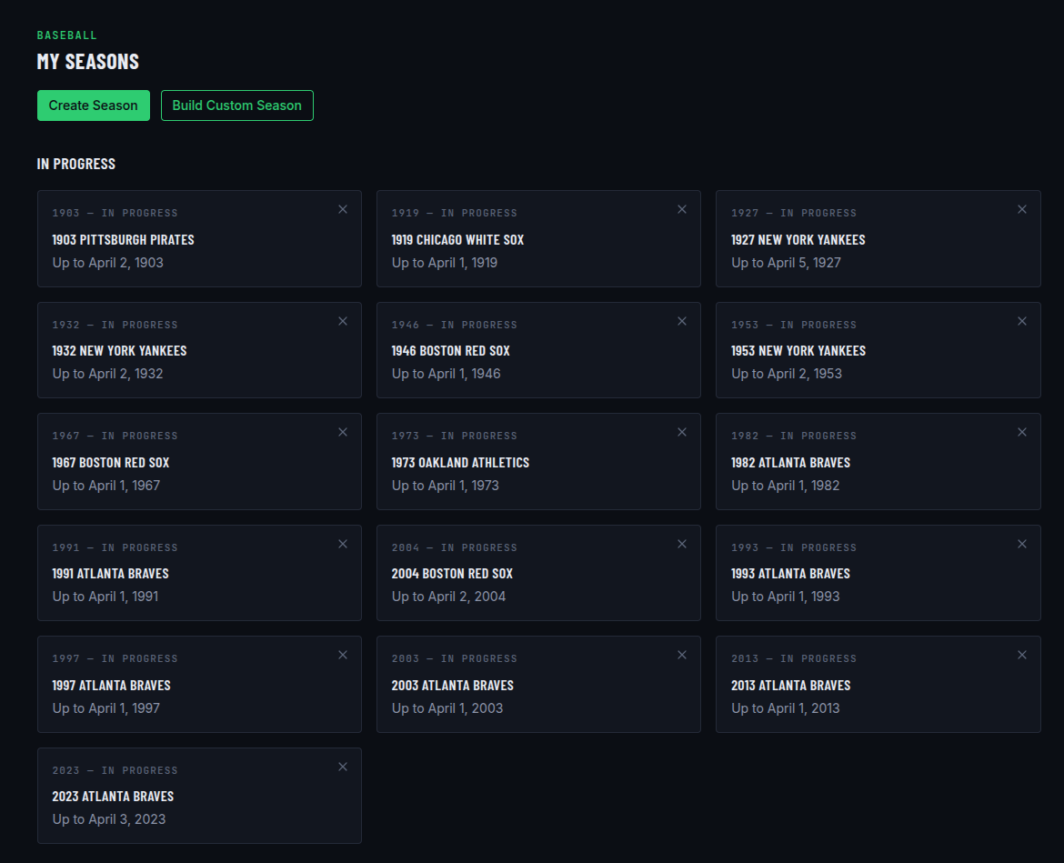Remove the 2013 Atlanta Braves season
Viewport: 1064px width, 863px height.
(1022, 655)
